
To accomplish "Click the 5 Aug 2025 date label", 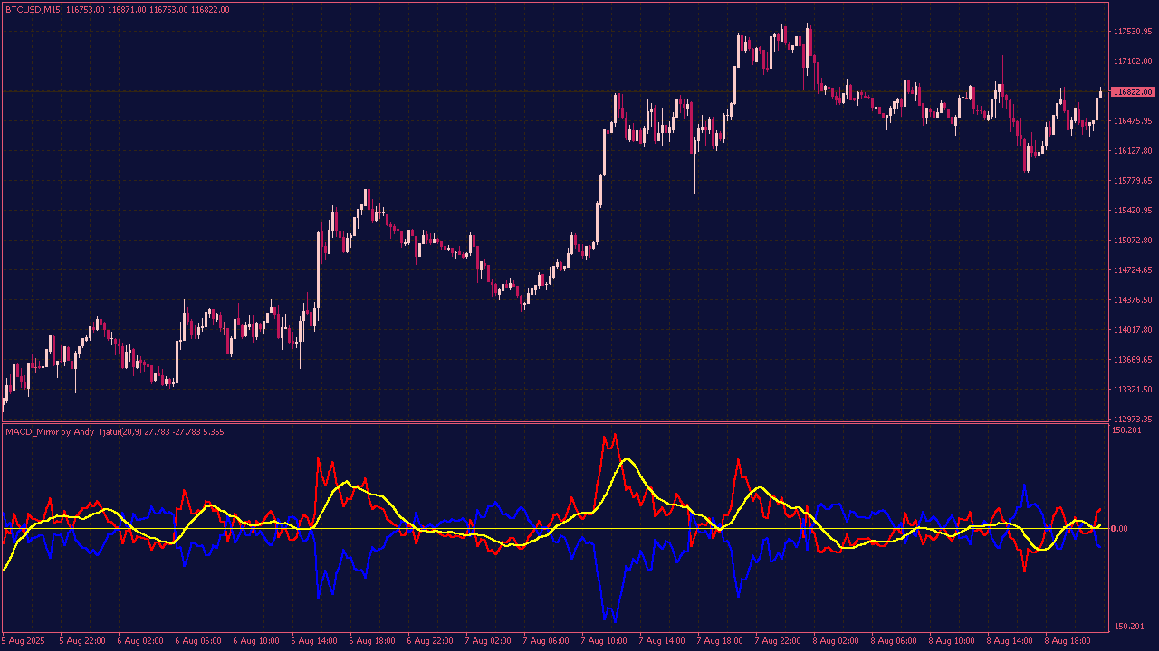I will point(23,641).
